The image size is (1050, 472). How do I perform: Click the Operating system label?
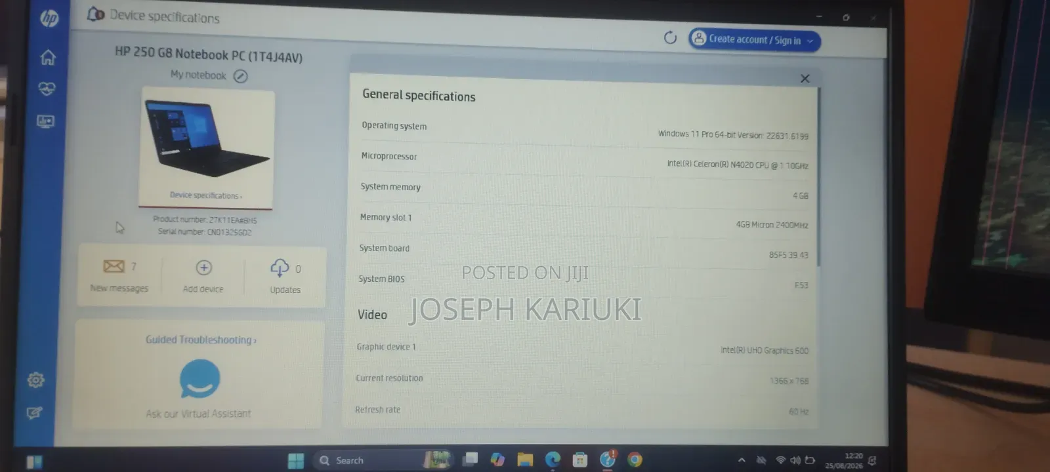394,125
